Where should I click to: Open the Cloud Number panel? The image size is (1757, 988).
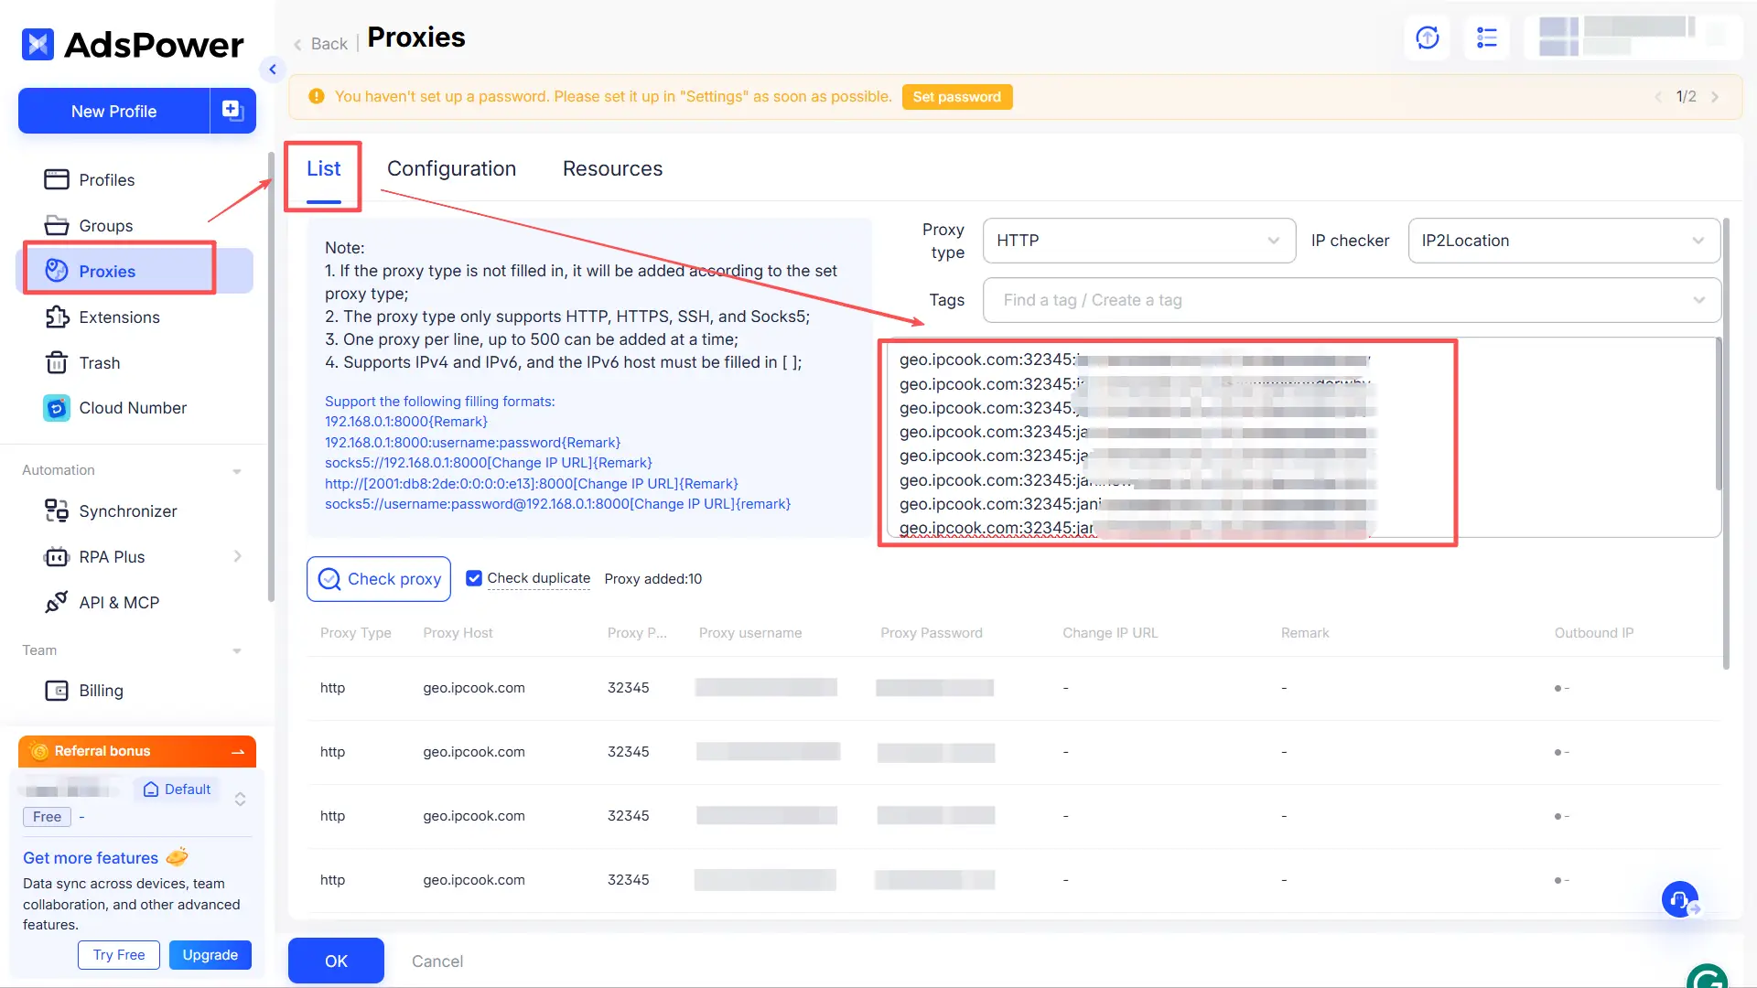pyautogui.click(x=132, y=408)
